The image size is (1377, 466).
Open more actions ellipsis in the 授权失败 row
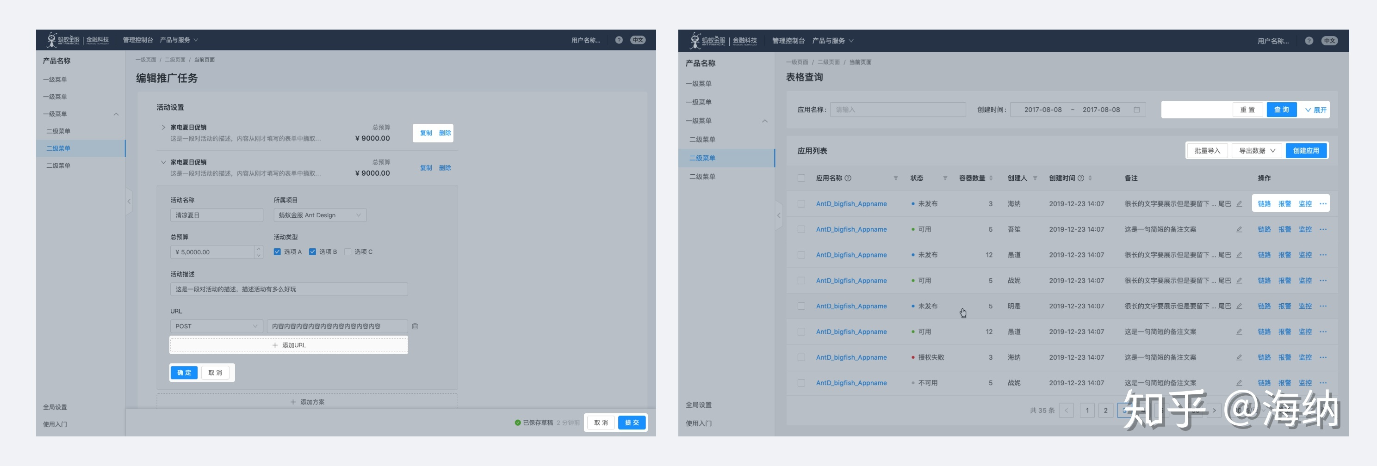coord(1323,358)
